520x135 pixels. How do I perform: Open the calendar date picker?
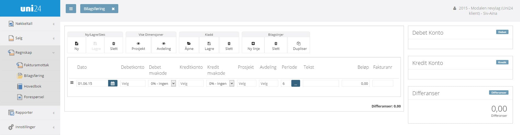(113, 83)
